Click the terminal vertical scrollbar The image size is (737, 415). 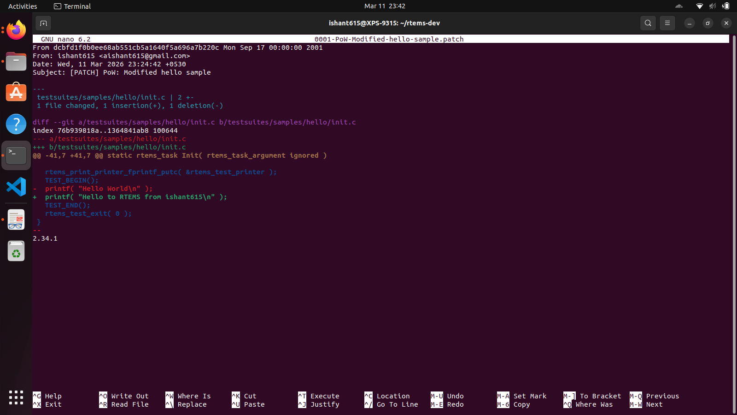pyautogui.click(x=734, y=221)
